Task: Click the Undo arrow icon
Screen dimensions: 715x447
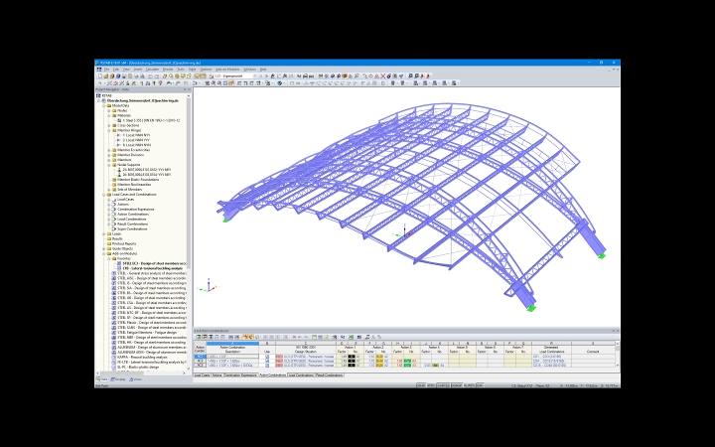Action: pyautogui.click(x=150, y=76)
